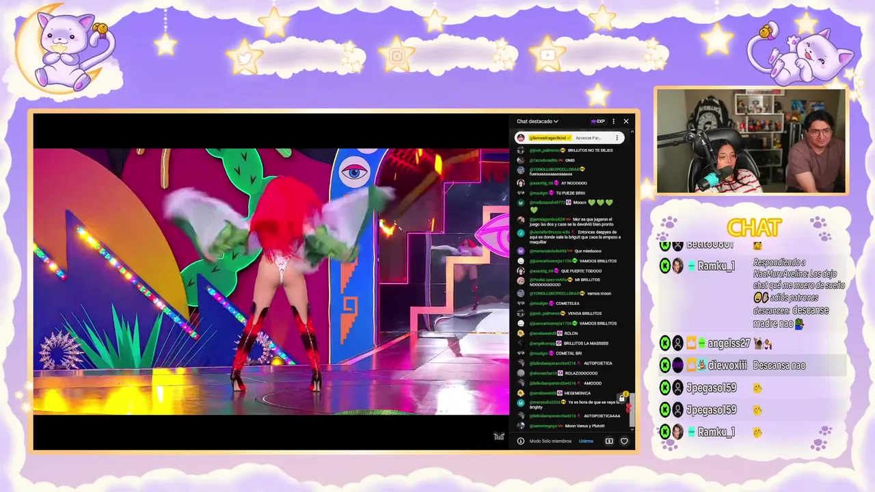Select 'Que miedoooo' message

tap(588, 251)
